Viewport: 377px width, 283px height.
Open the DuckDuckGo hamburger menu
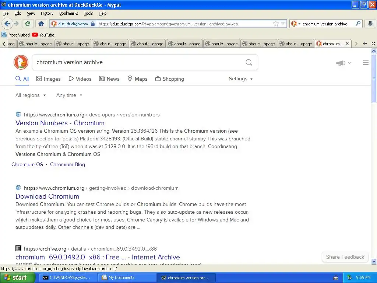[366, 63]
